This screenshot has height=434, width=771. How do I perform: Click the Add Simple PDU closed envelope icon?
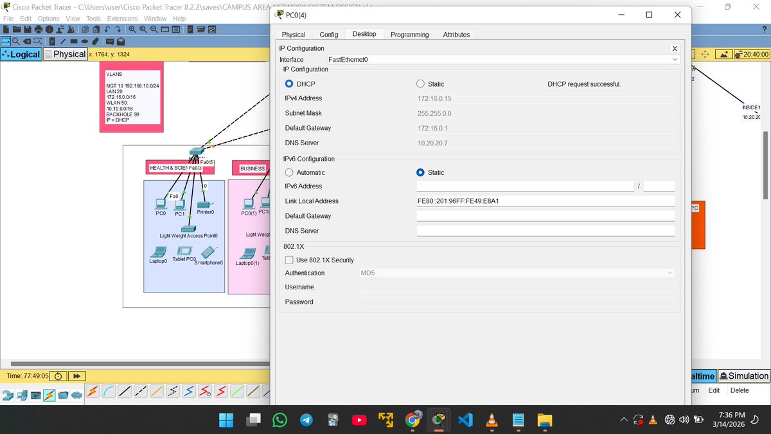(110, 41)
